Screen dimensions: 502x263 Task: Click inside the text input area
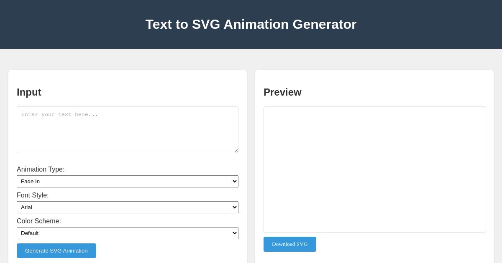[127, 129]
